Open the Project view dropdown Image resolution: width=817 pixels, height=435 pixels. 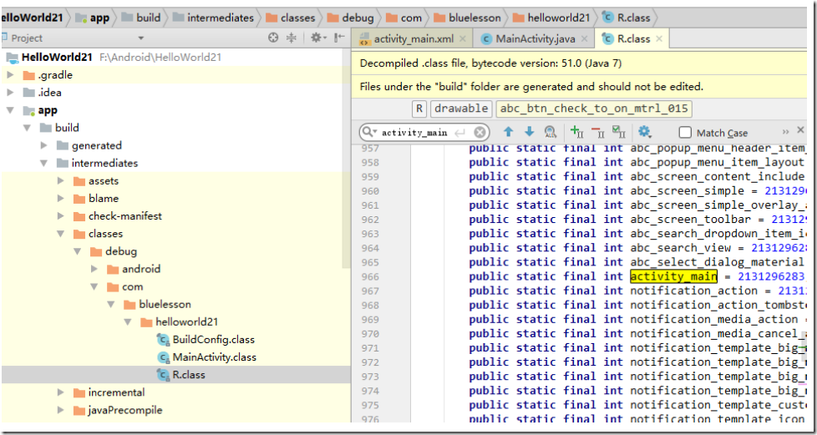click(x=140, y=38)
